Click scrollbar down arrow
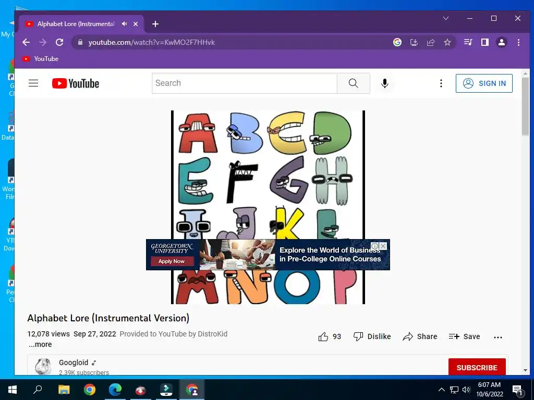This screenshot has height=400, width=534. [x=525, y=370]
